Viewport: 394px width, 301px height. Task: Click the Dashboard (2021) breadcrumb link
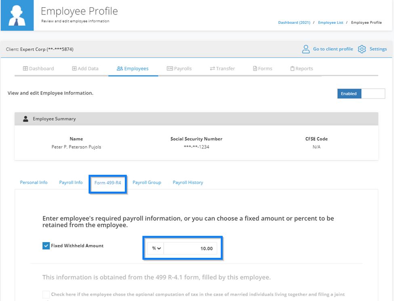tap(294, 23)
